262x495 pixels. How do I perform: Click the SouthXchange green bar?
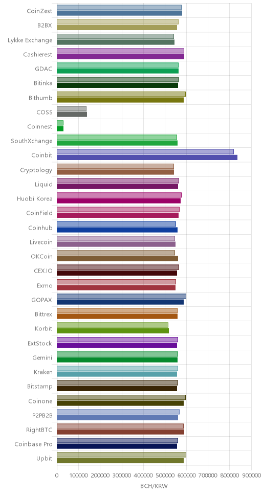click(117, 143)
